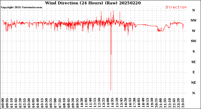Click the '11:05' time axis label
Viewport: 201px width, 109px height.
click(86, 103)
